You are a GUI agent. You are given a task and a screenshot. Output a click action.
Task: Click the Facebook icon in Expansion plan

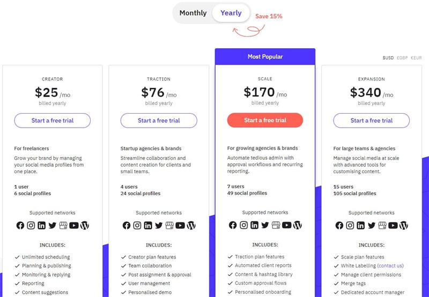[x=339, y=225]
